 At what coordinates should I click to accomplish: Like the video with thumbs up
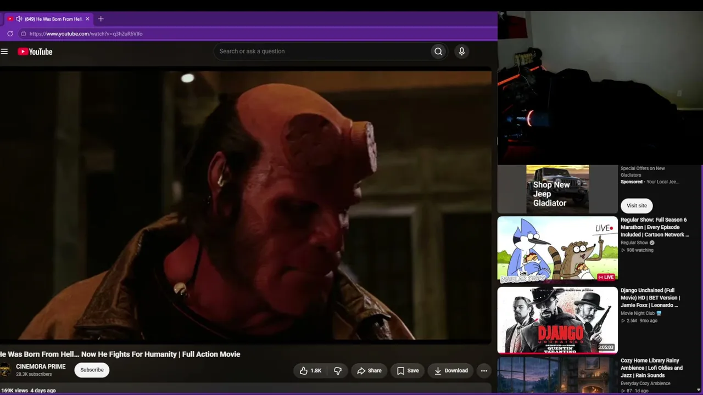click(310, 371)
